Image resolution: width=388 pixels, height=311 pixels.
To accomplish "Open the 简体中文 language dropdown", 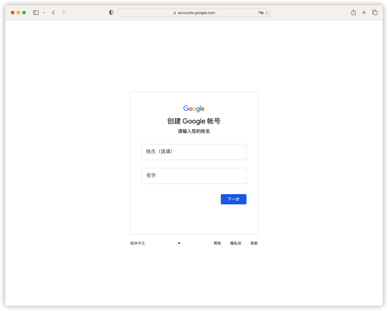I will [x=155, y=243].
